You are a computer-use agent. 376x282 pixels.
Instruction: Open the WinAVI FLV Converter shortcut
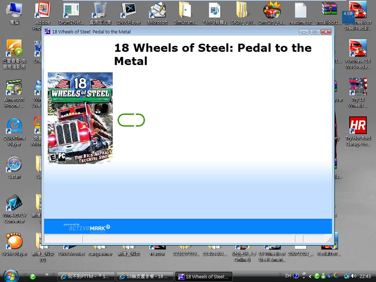(x=14, y=204)
